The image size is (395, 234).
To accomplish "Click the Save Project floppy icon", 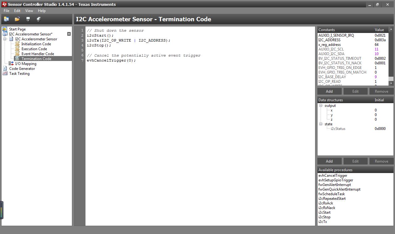I will (28, 19).
